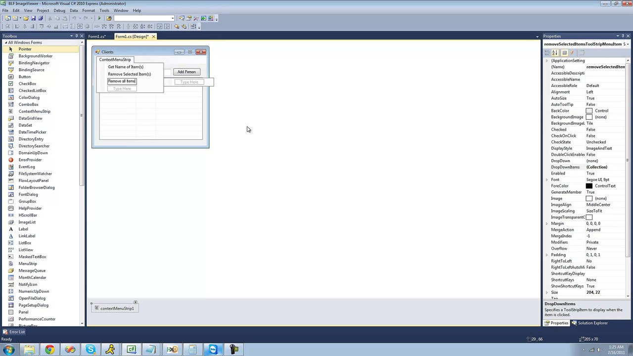The width and height of the screenshot is (633, 356).
Task: Select the CheckBox control in Toolbox
Action: (27, 84)
